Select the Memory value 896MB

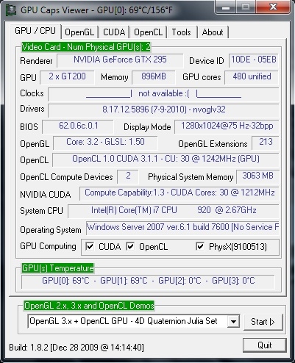154,77
